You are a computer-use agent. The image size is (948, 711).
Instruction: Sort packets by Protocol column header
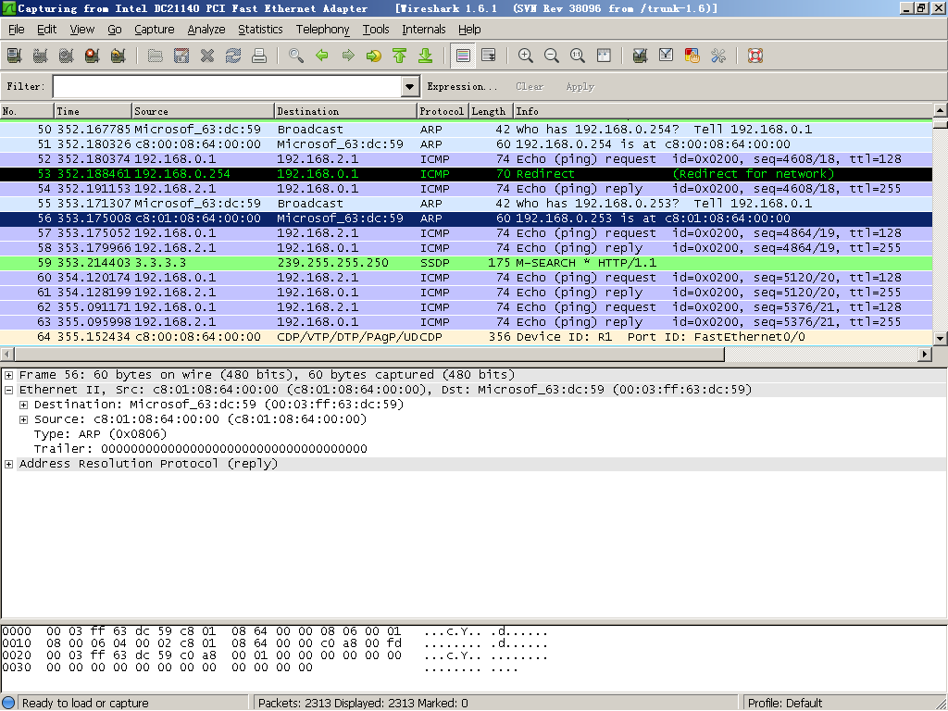click(442, 111)
